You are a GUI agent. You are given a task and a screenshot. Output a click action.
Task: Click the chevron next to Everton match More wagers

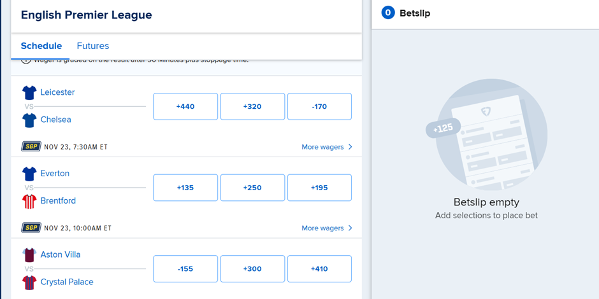click(x=350, y=228)
